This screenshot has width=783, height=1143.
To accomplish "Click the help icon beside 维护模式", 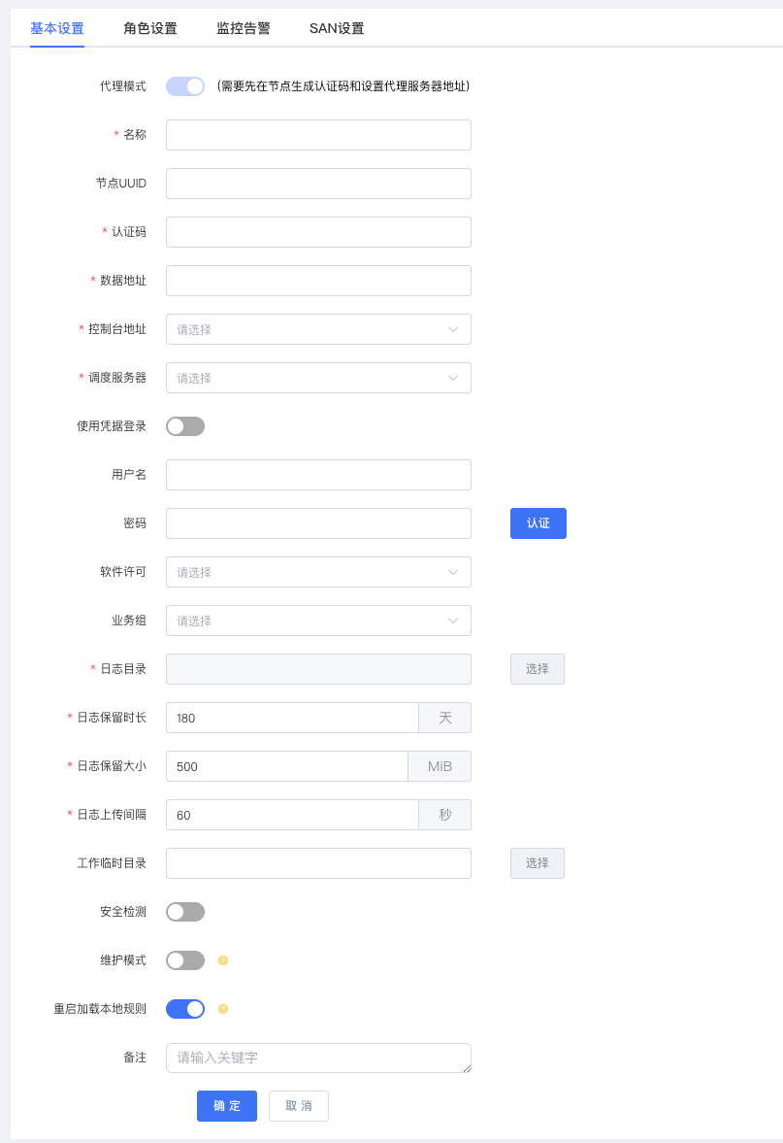I will pos(223,960).
